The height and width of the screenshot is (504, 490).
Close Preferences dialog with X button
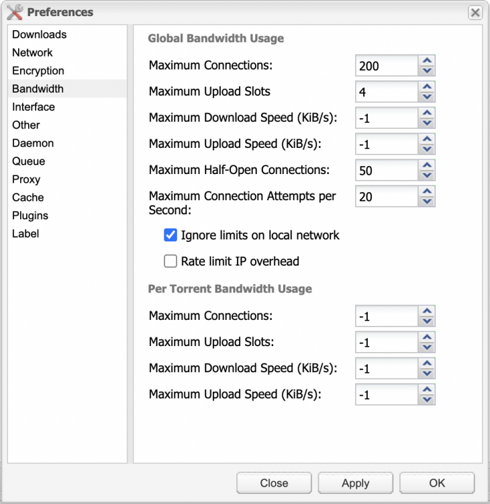475,13
